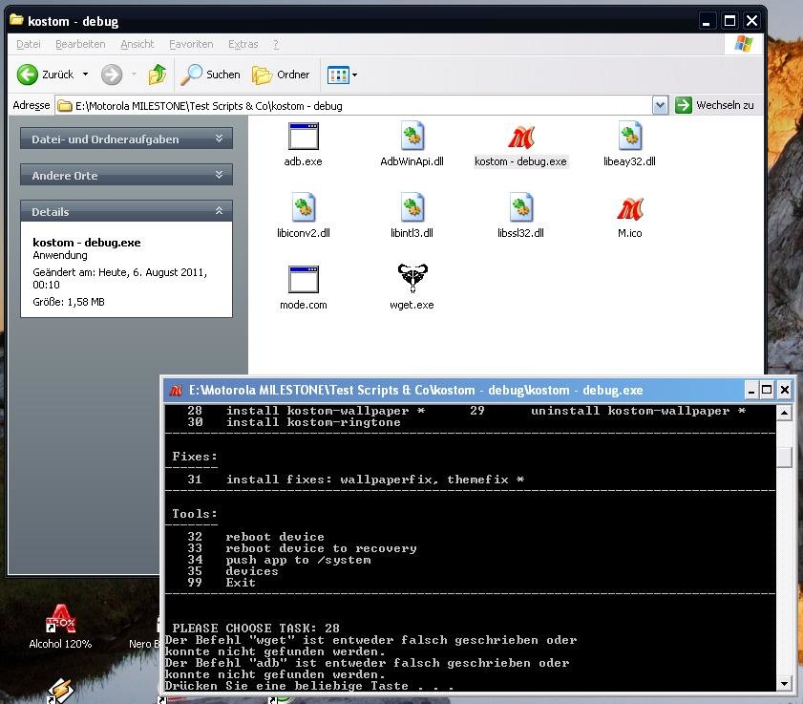
Task: Click the folder icon in the address bar
Action: pos(65,106)
